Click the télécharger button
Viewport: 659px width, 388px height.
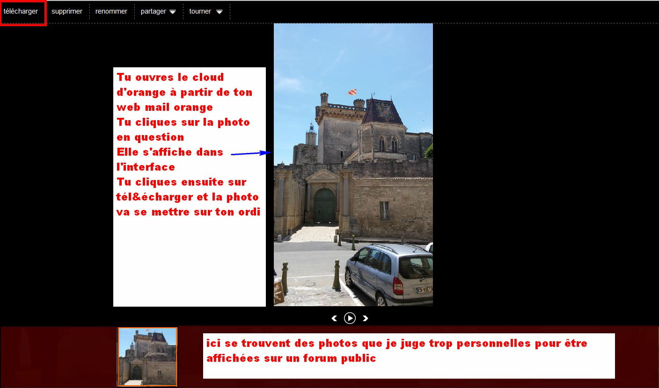coord(21,11)
